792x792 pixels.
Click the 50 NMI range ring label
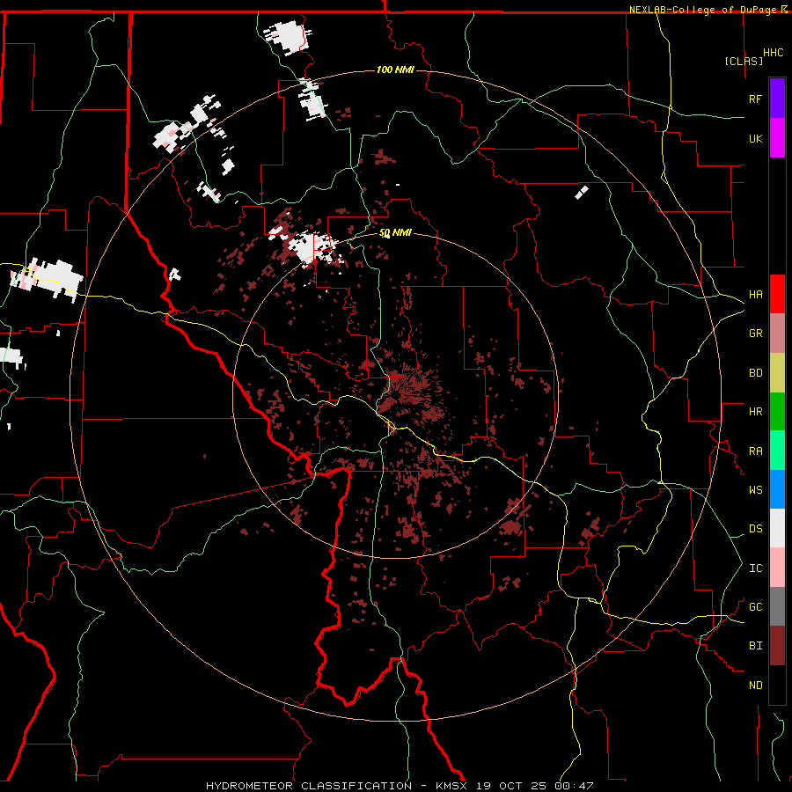[x=395, y=233]
